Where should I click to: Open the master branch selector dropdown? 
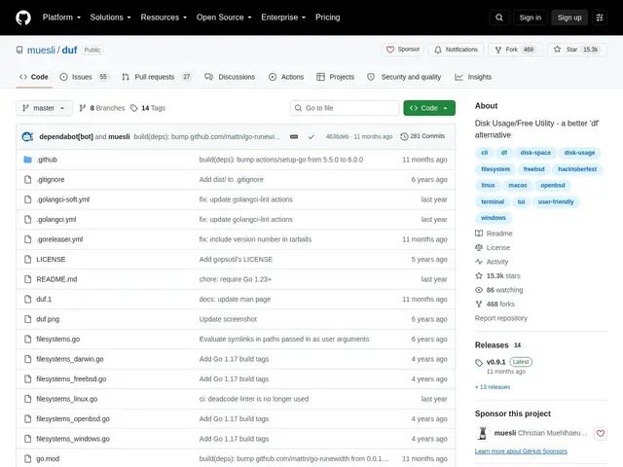[x=44, y=108]
